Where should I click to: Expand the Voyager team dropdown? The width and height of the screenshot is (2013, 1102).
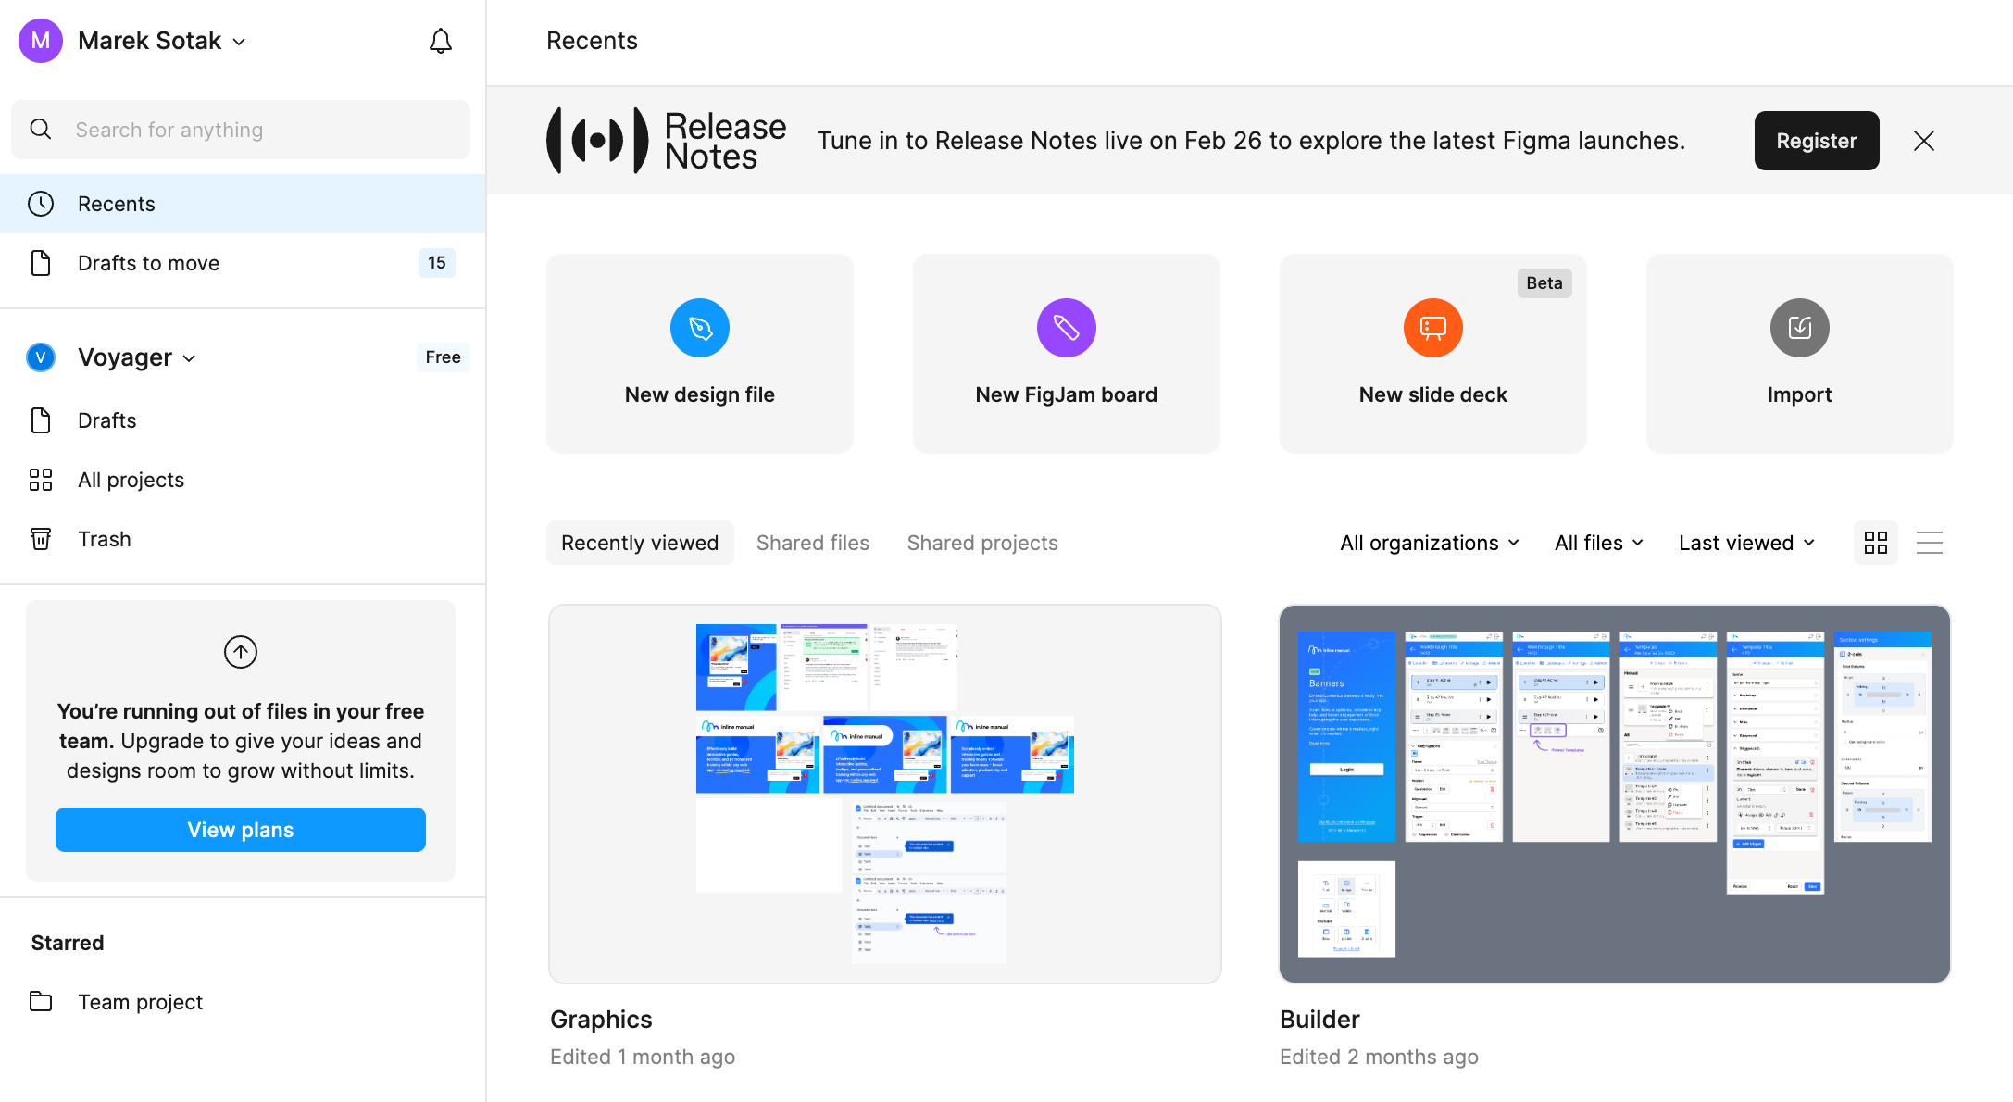[x=137, y=357]
